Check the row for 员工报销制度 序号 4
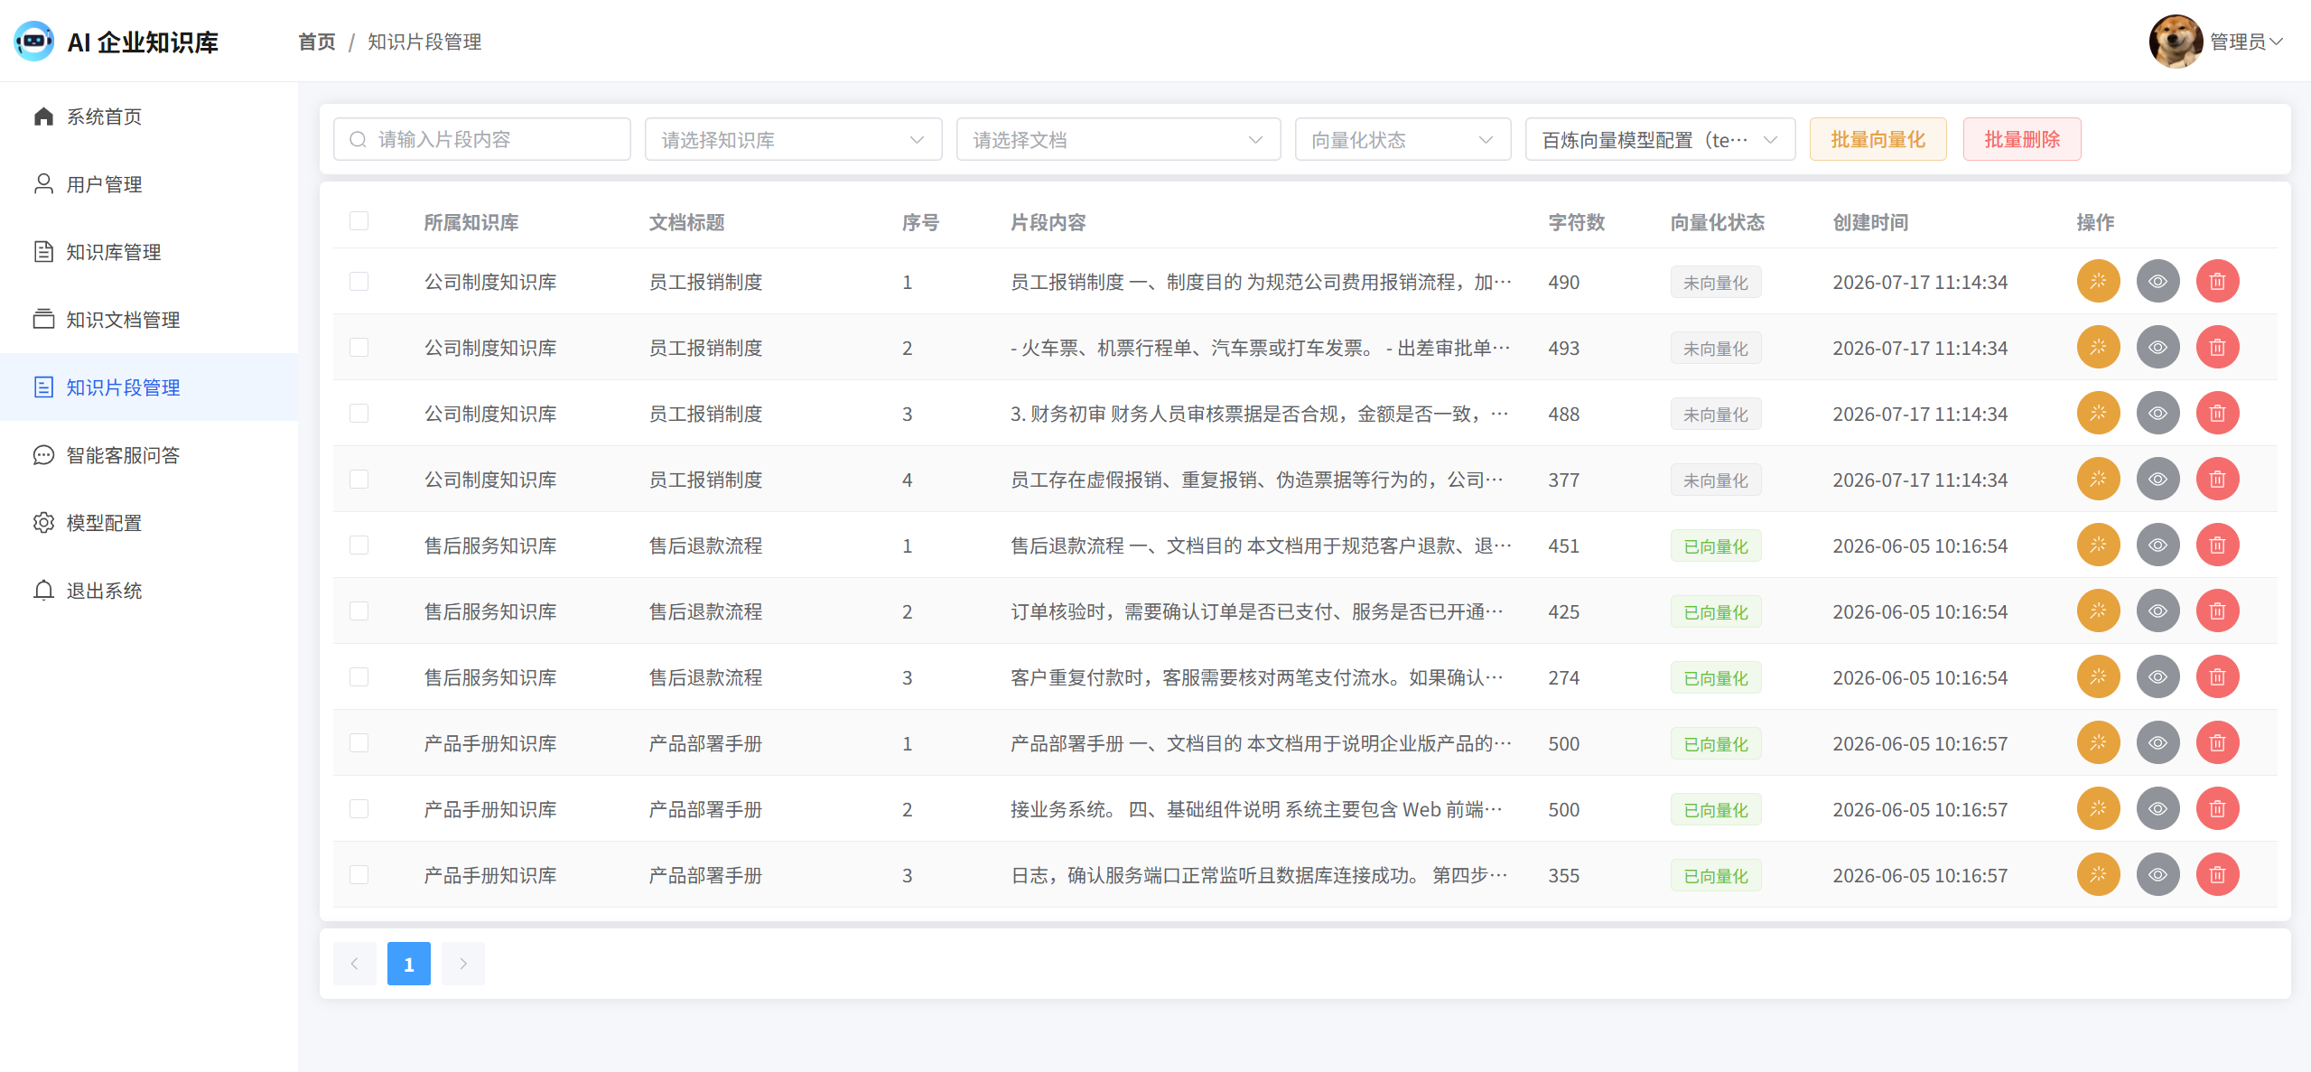The height and width of the screenshot is (1072, 2311). click(359, 479)
